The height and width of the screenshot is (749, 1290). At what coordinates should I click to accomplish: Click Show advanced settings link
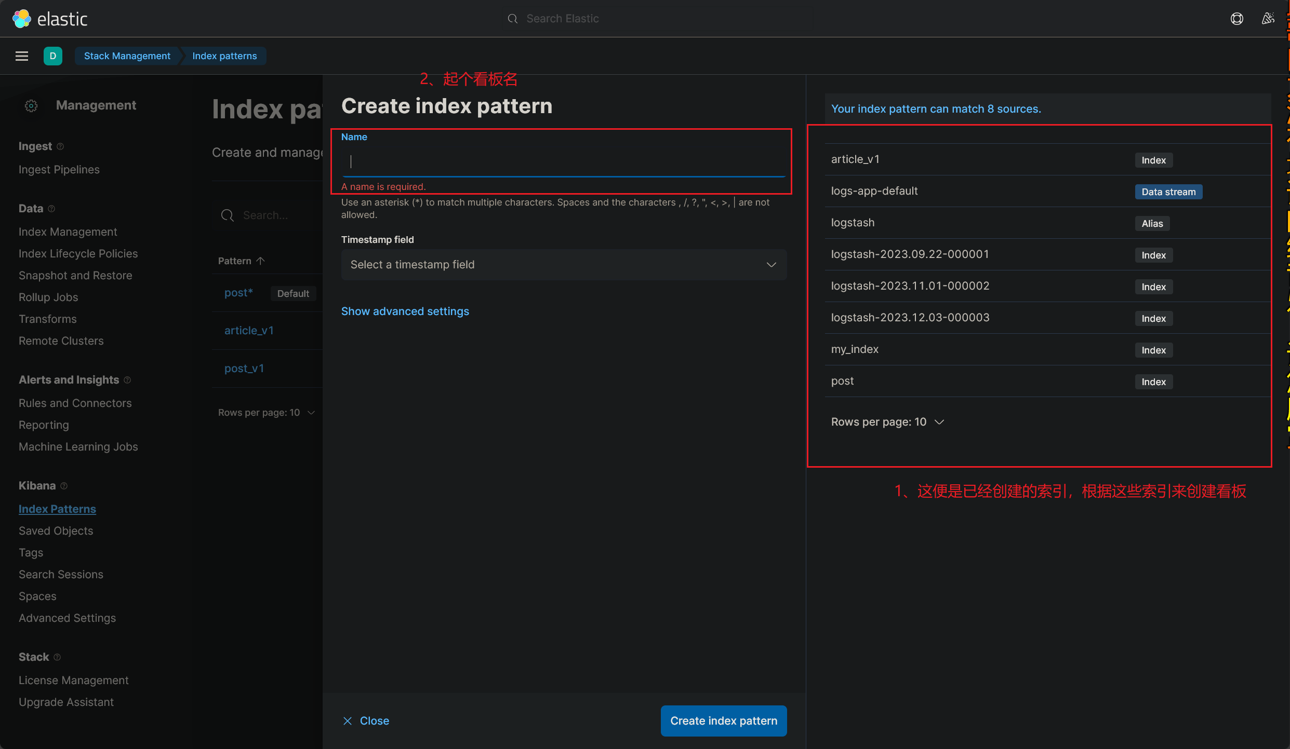[405, 311]
